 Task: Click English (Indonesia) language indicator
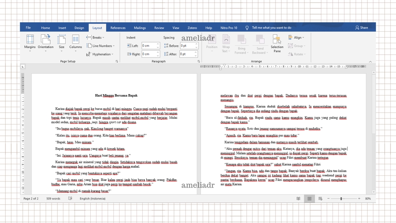click(x=92, y=199)
